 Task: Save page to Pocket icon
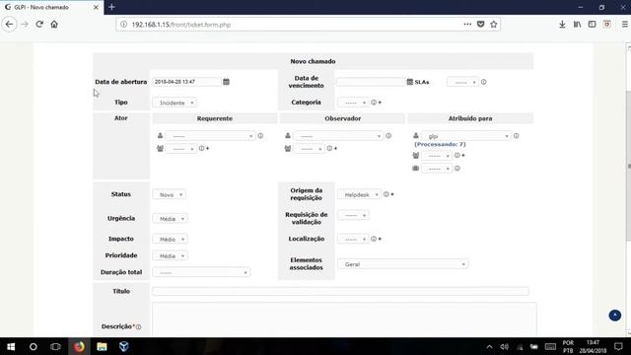pyautogui.click(x=480, y=24)
